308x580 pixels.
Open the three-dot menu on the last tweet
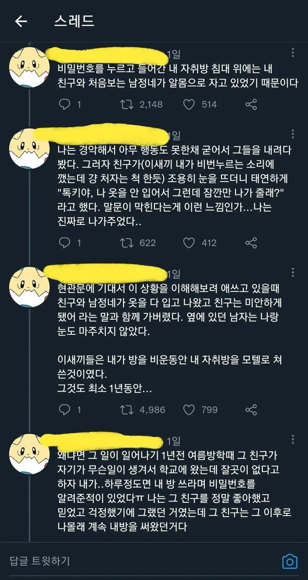[x=293, y=440]
